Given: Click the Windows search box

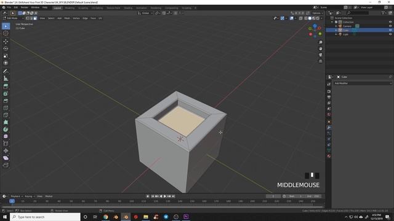Looking at the screenshot, I should (x=45, y=217).
